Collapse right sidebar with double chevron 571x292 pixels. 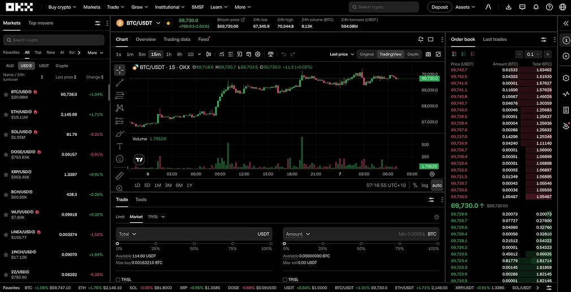click(565, 23)
